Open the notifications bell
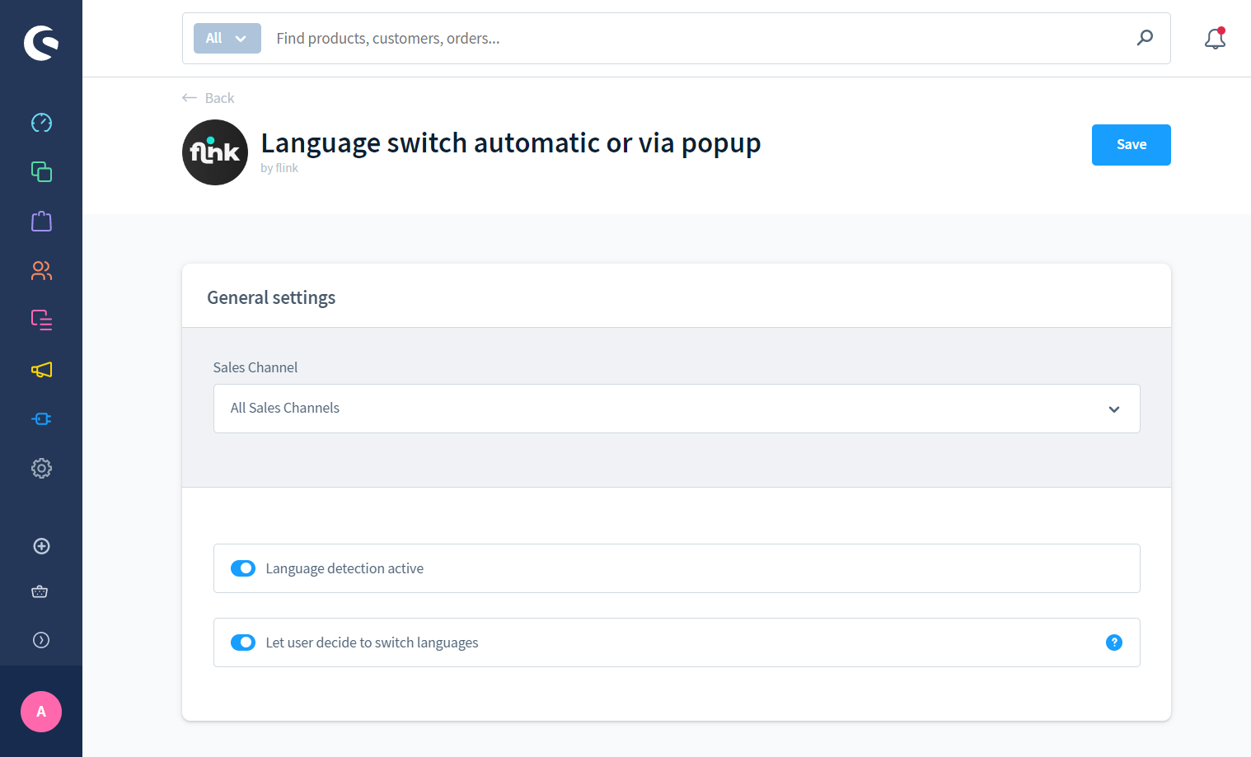 pos(1215,38)
